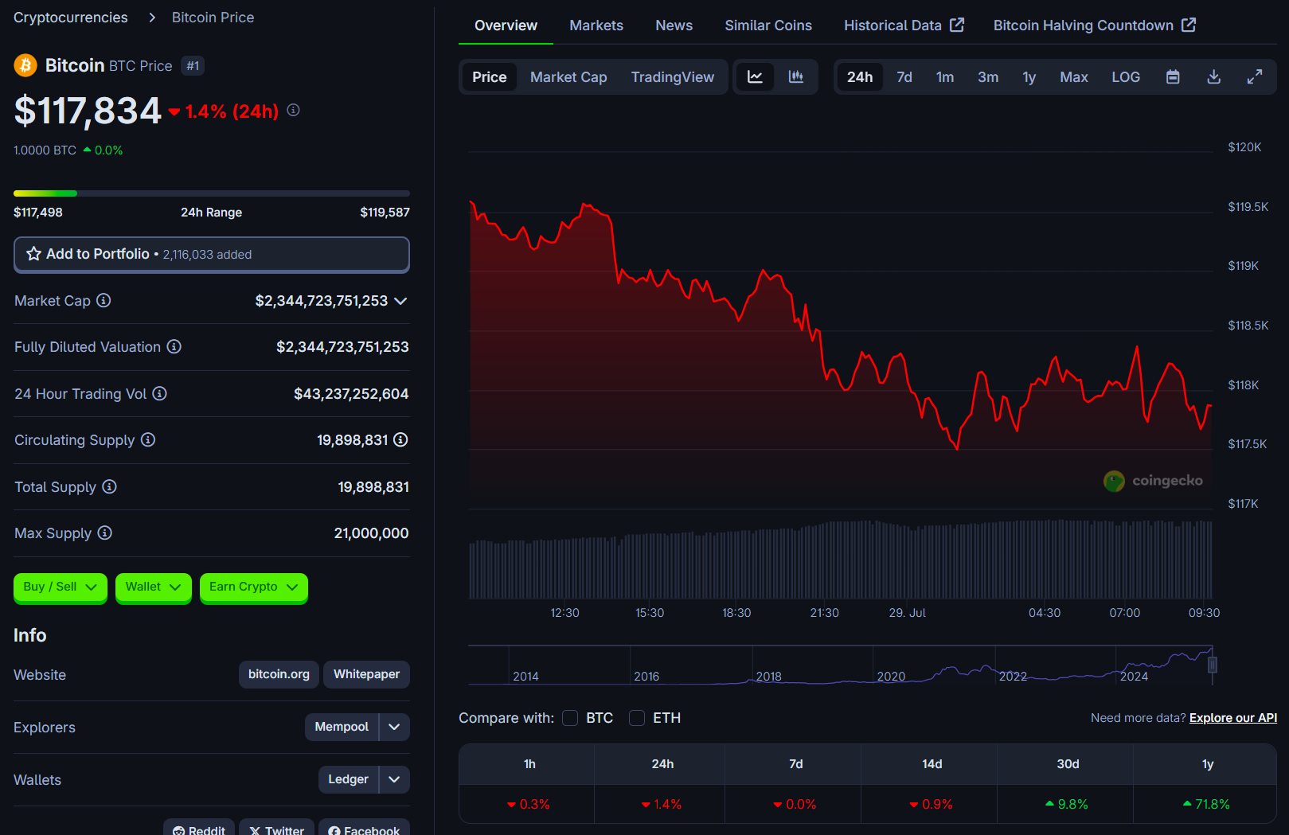Follow the Explore our API link
Viewport: 1289px width, 835px height.
click(1233, 718)
